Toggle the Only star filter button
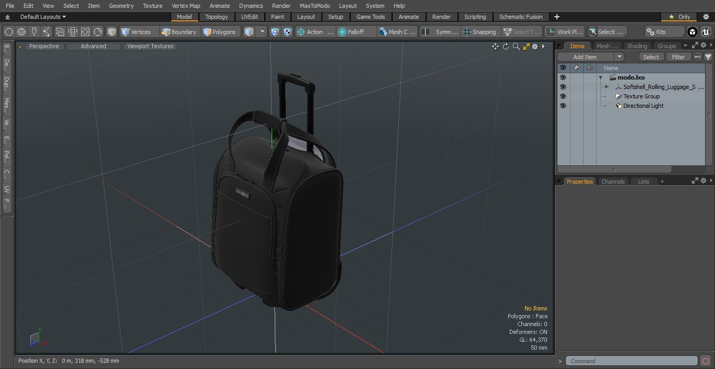Screen dimensions: 715x369 (679, 17)
